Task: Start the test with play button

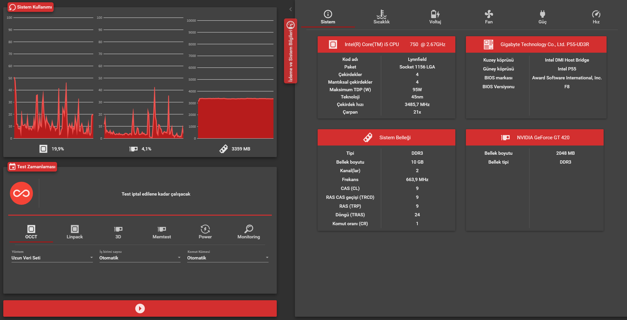Action: [140, 308]
